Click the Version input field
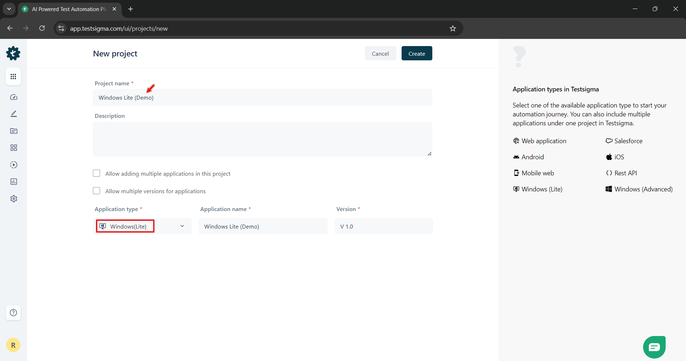686x361 pixels. tap(384, 226)
